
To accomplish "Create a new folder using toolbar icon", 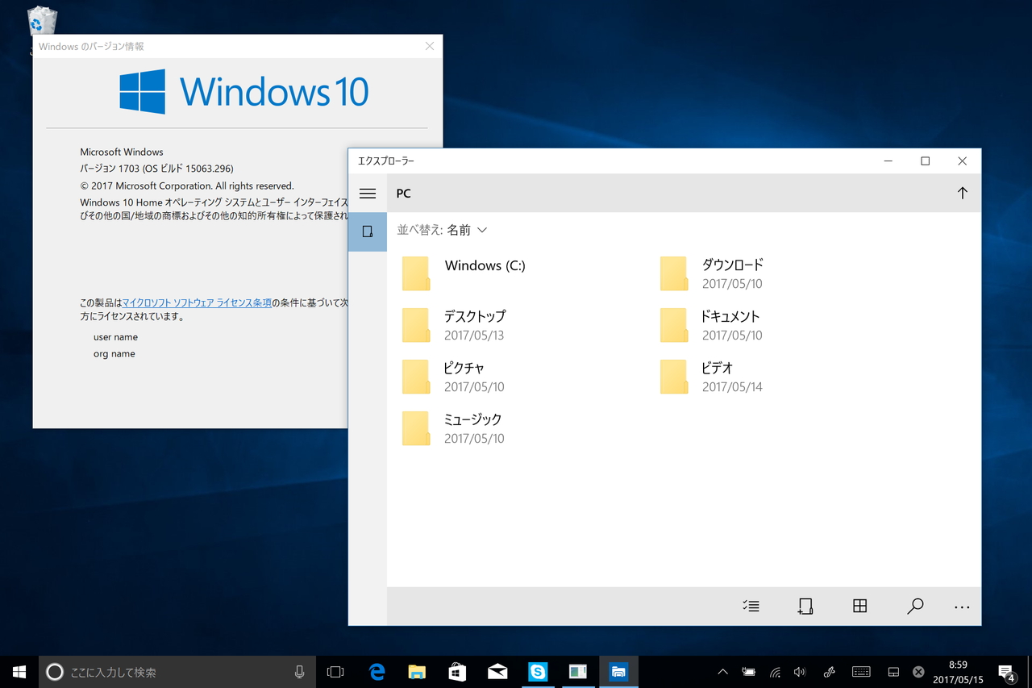I will (805, 606).
